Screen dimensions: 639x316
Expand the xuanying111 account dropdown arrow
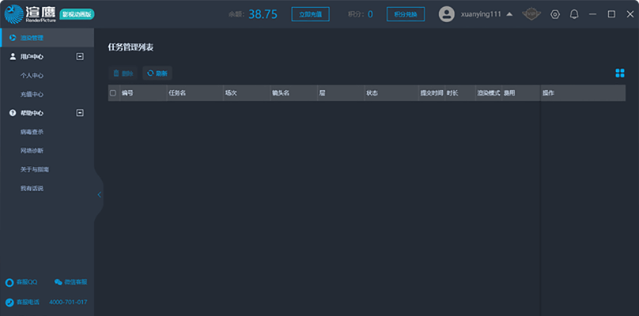pyautogui.click(x=509, y=14)
